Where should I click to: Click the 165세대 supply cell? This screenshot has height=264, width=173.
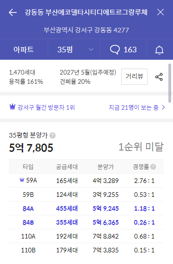click(67, 181)
